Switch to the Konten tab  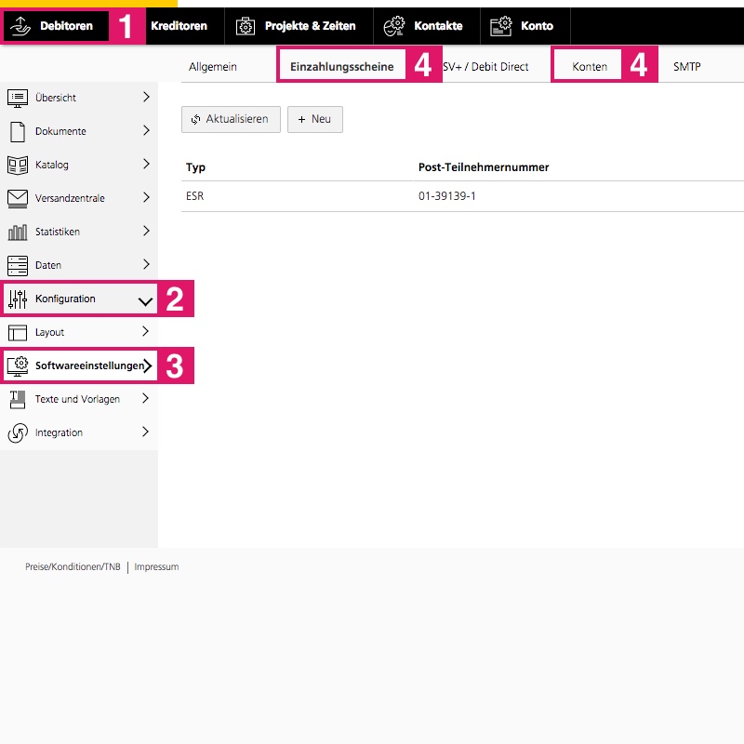point(590,67)
